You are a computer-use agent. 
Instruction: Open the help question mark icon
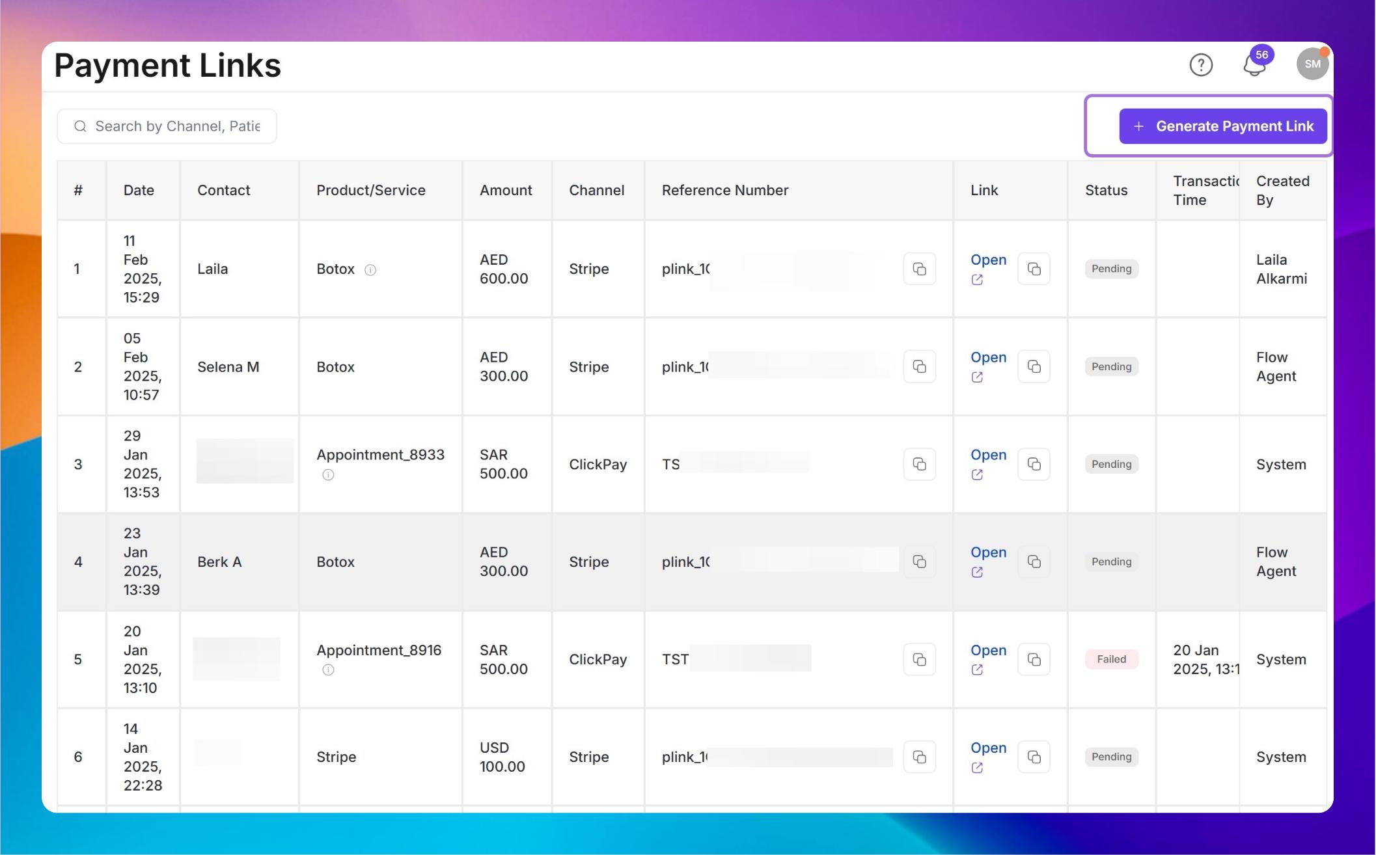pyautogui.click(x=1201, y=65)
